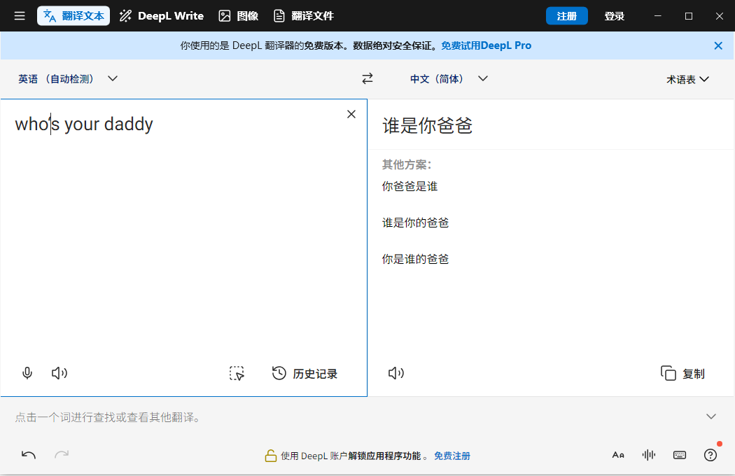Swap source and target languages
Viewport: 735px width, 476px height.
pyautogui.click(x=367, y=78)
